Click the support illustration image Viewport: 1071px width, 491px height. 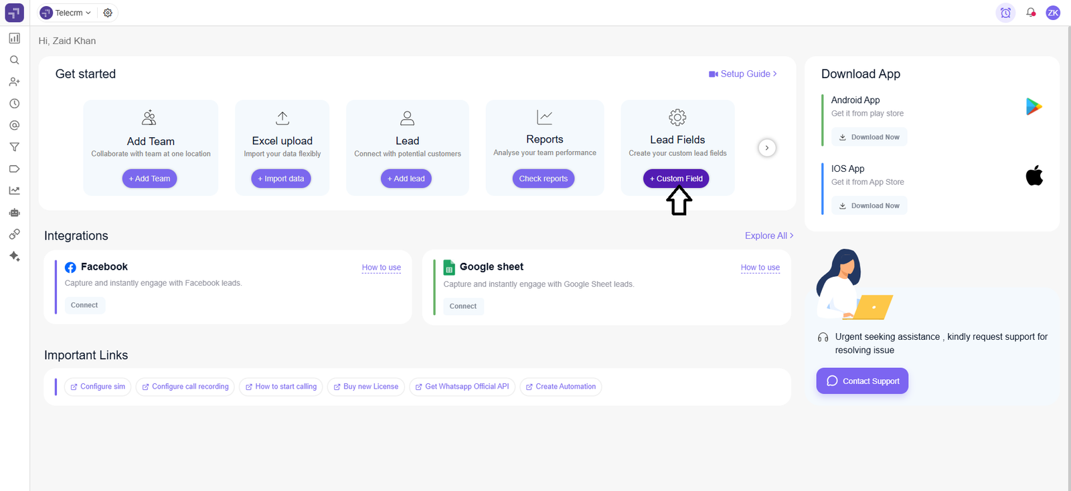(x=854, y=284)
